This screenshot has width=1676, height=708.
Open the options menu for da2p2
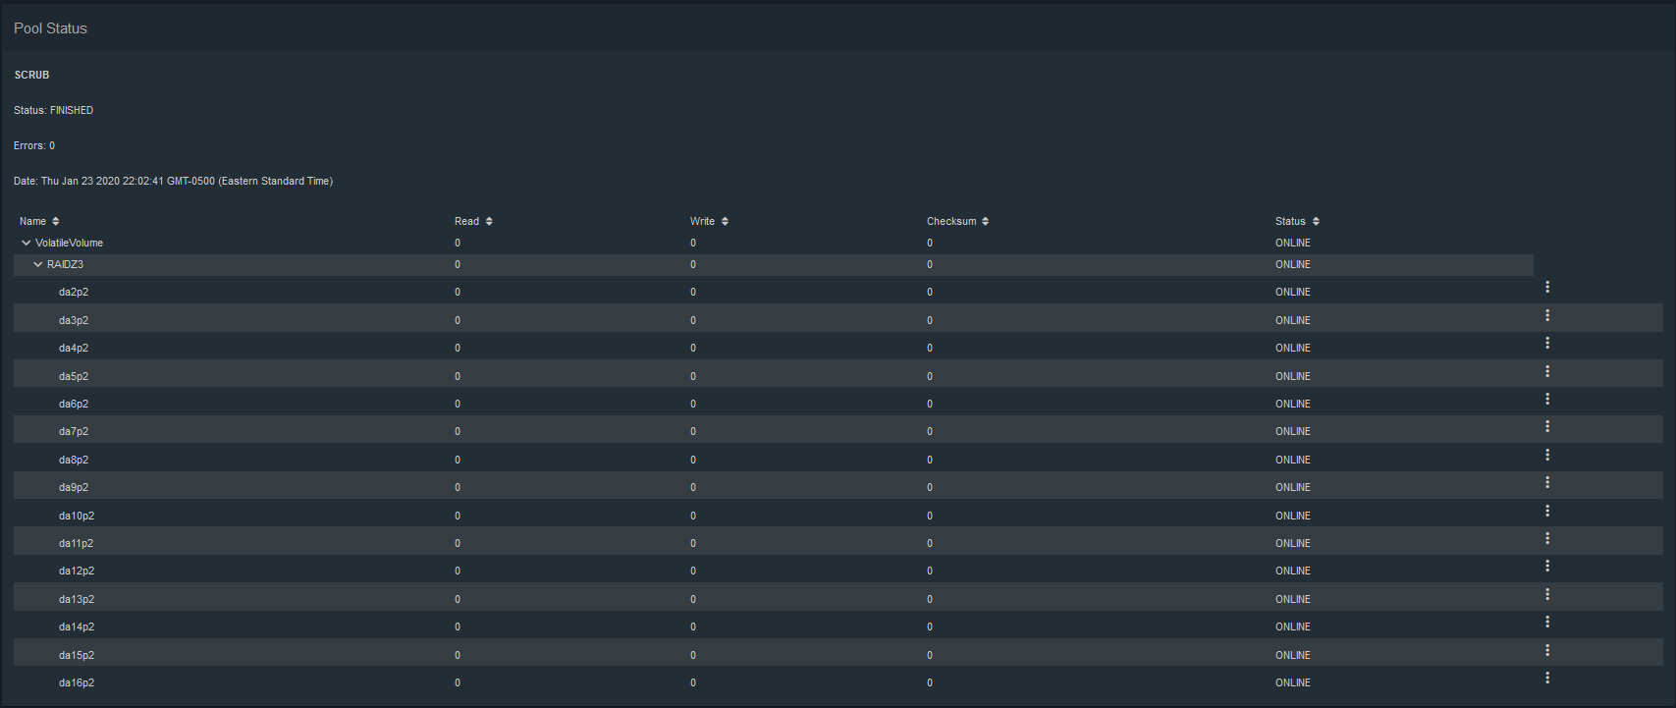click(1547, 287)
